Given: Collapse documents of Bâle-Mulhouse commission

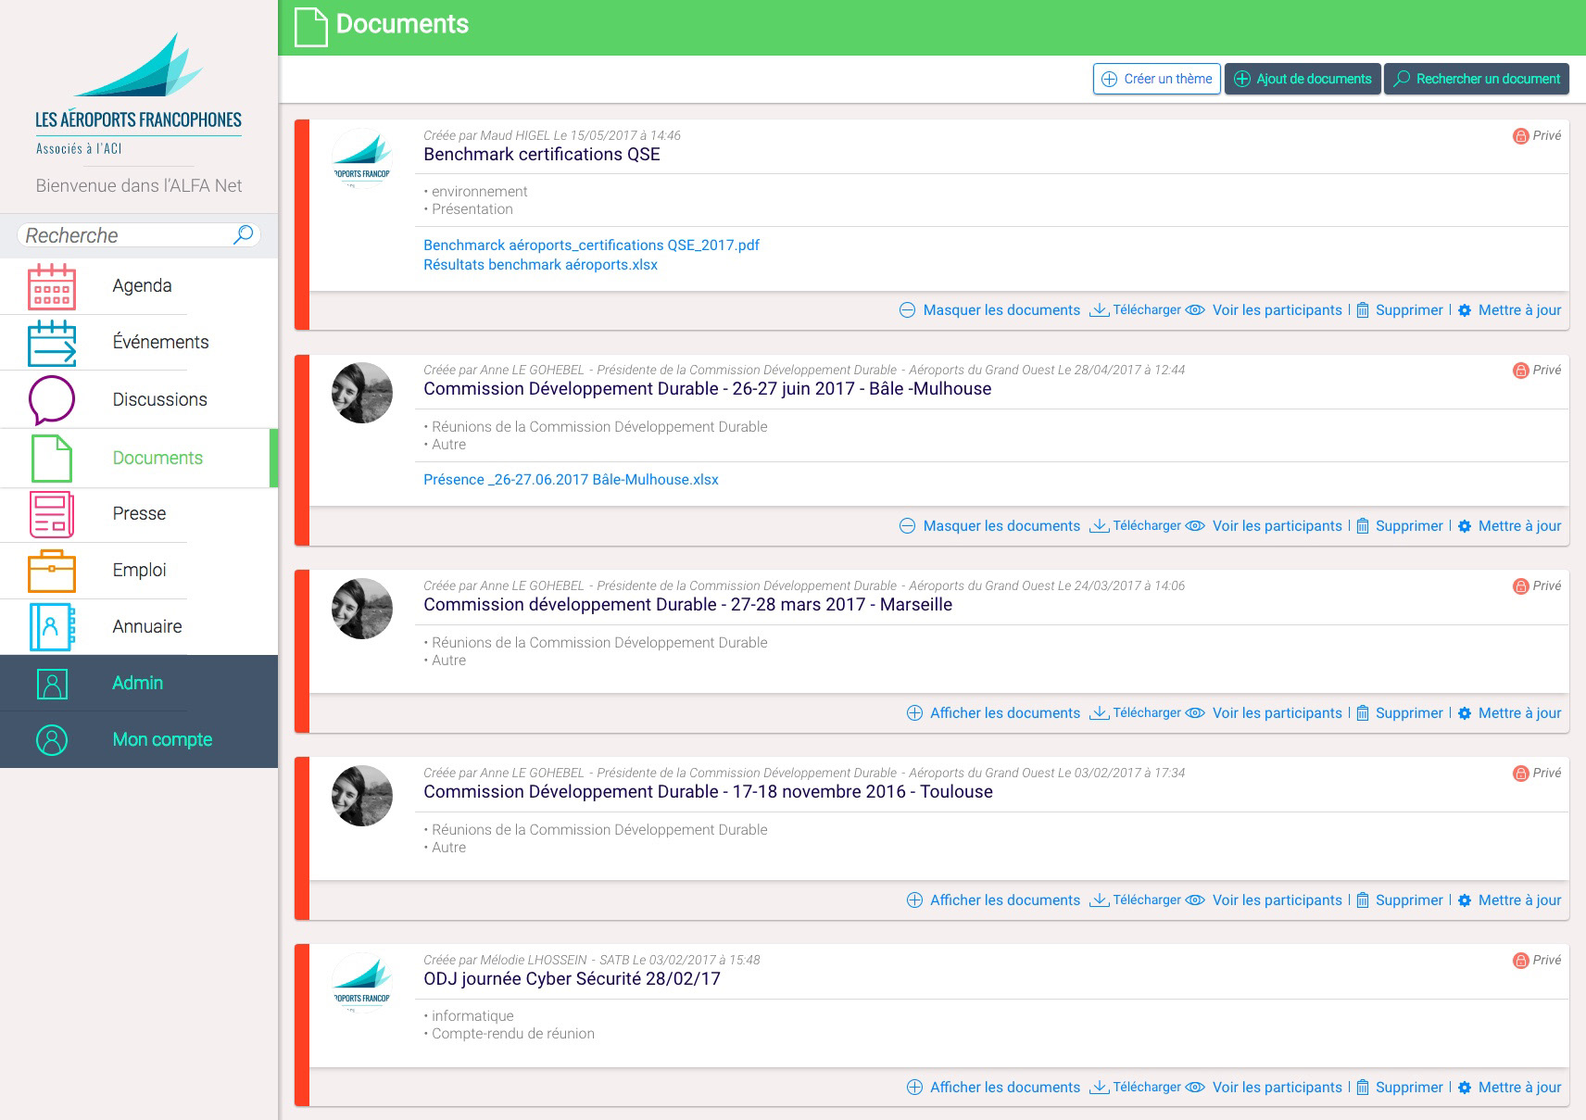Looking at the screenshot, I should (989, 526).
